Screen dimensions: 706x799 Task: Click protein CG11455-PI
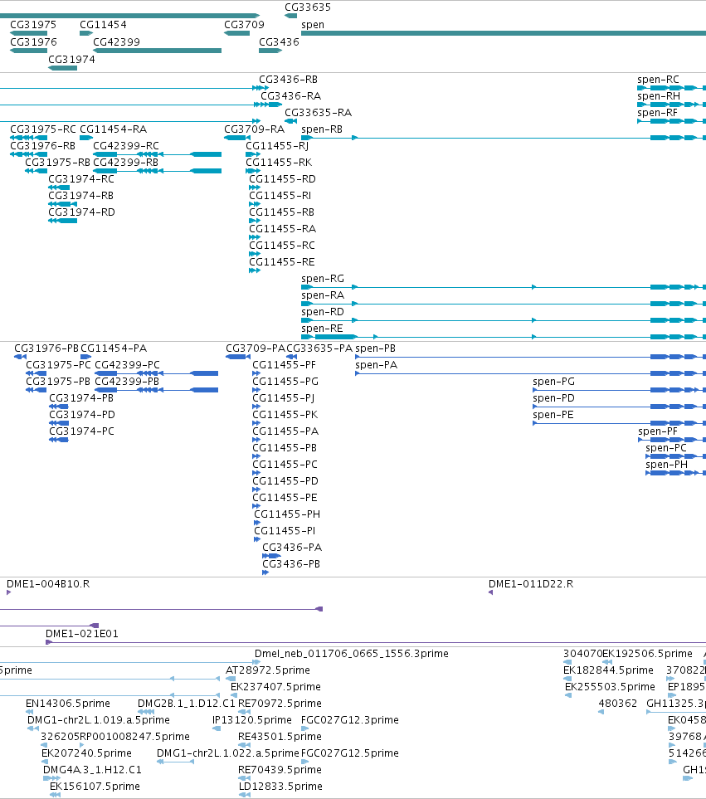click(285, 531)
